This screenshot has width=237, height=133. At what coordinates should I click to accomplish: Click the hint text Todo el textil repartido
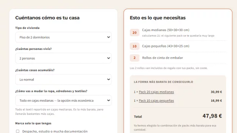[x=59, y=112]
